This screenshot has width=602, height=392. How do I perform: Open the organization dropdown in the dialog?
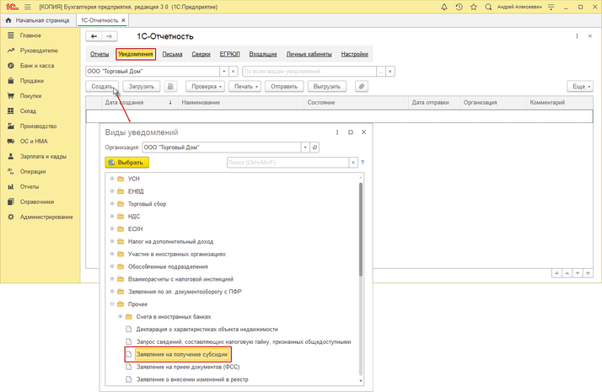click(x=306, y=148)
